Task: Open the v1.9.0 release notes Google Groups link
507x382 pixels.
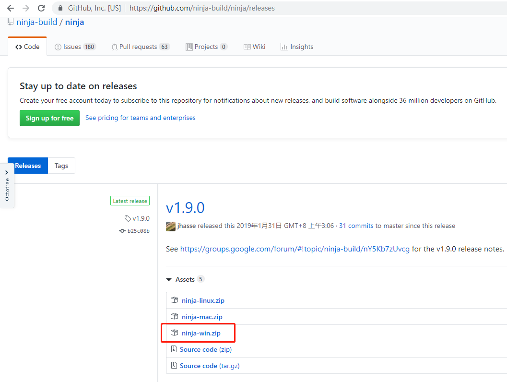Action: coord(295,249)
